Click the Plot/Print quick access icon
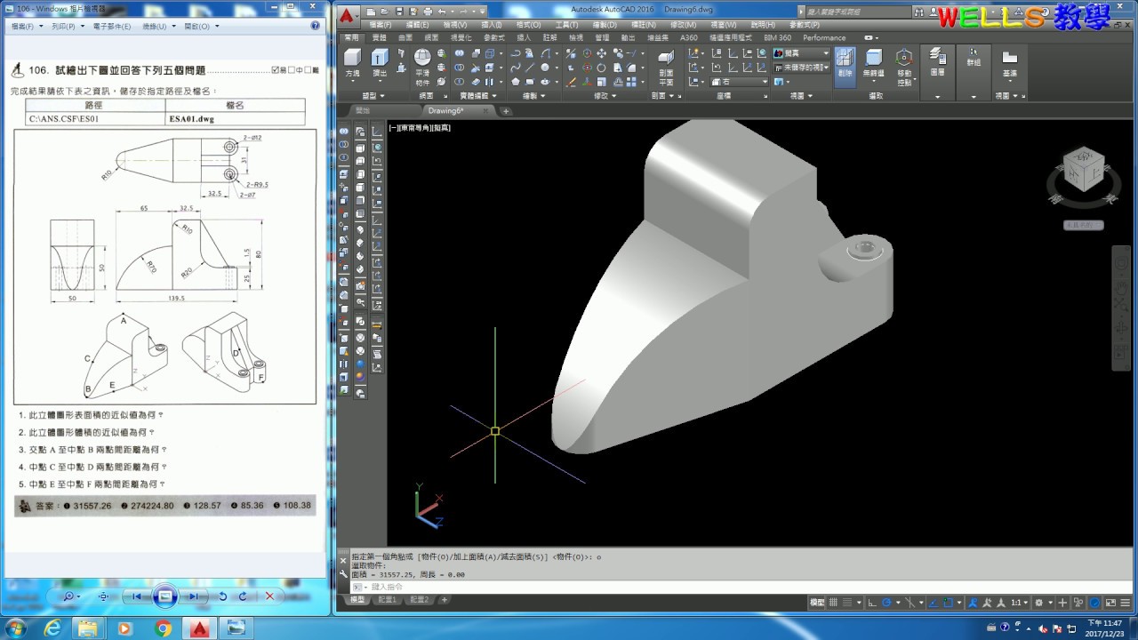1138x640 pixels. click(x=428, y=11)
